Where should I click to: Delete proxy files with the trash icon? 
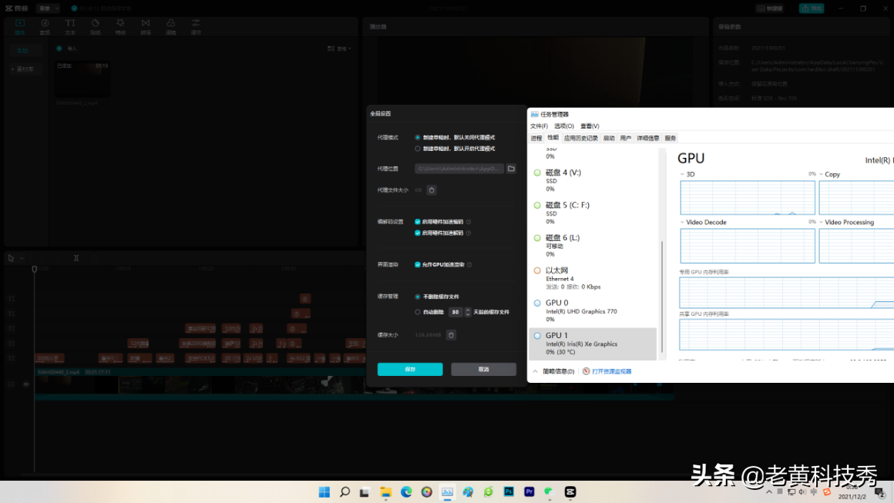(432, 190)
